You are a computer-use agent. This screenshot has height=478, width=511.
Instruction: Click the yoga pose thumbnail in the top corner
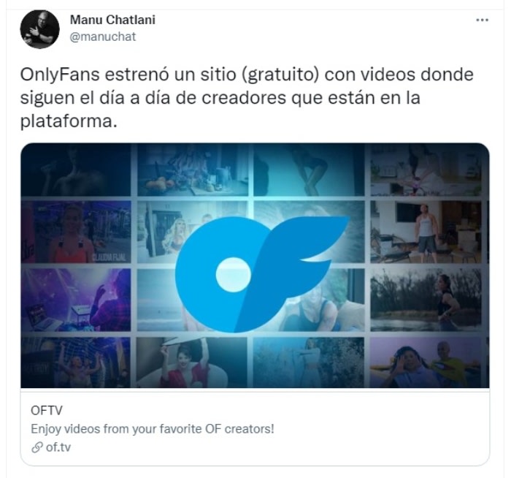(426, 170)
